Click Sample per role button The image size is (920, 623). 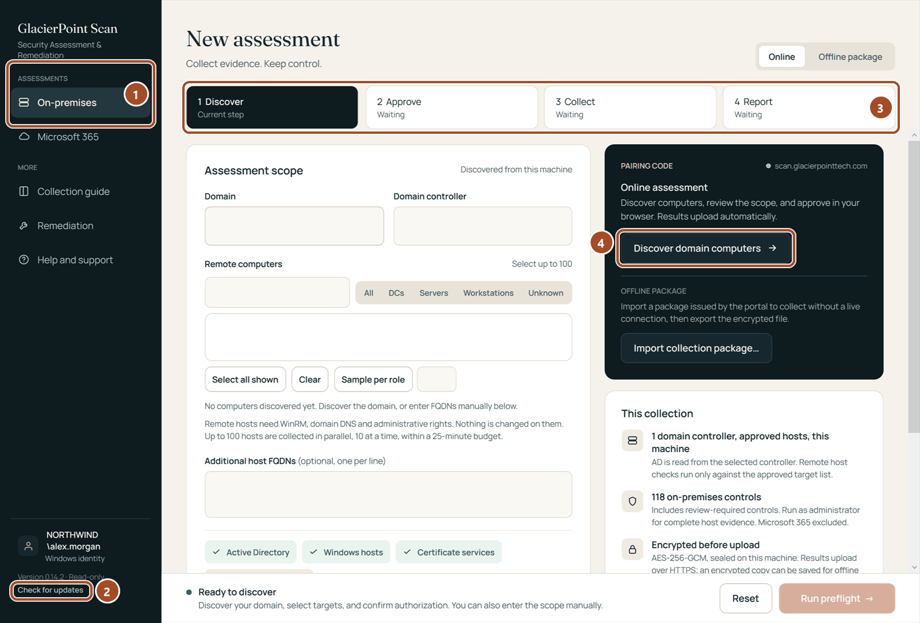click(x=373, y=380)
